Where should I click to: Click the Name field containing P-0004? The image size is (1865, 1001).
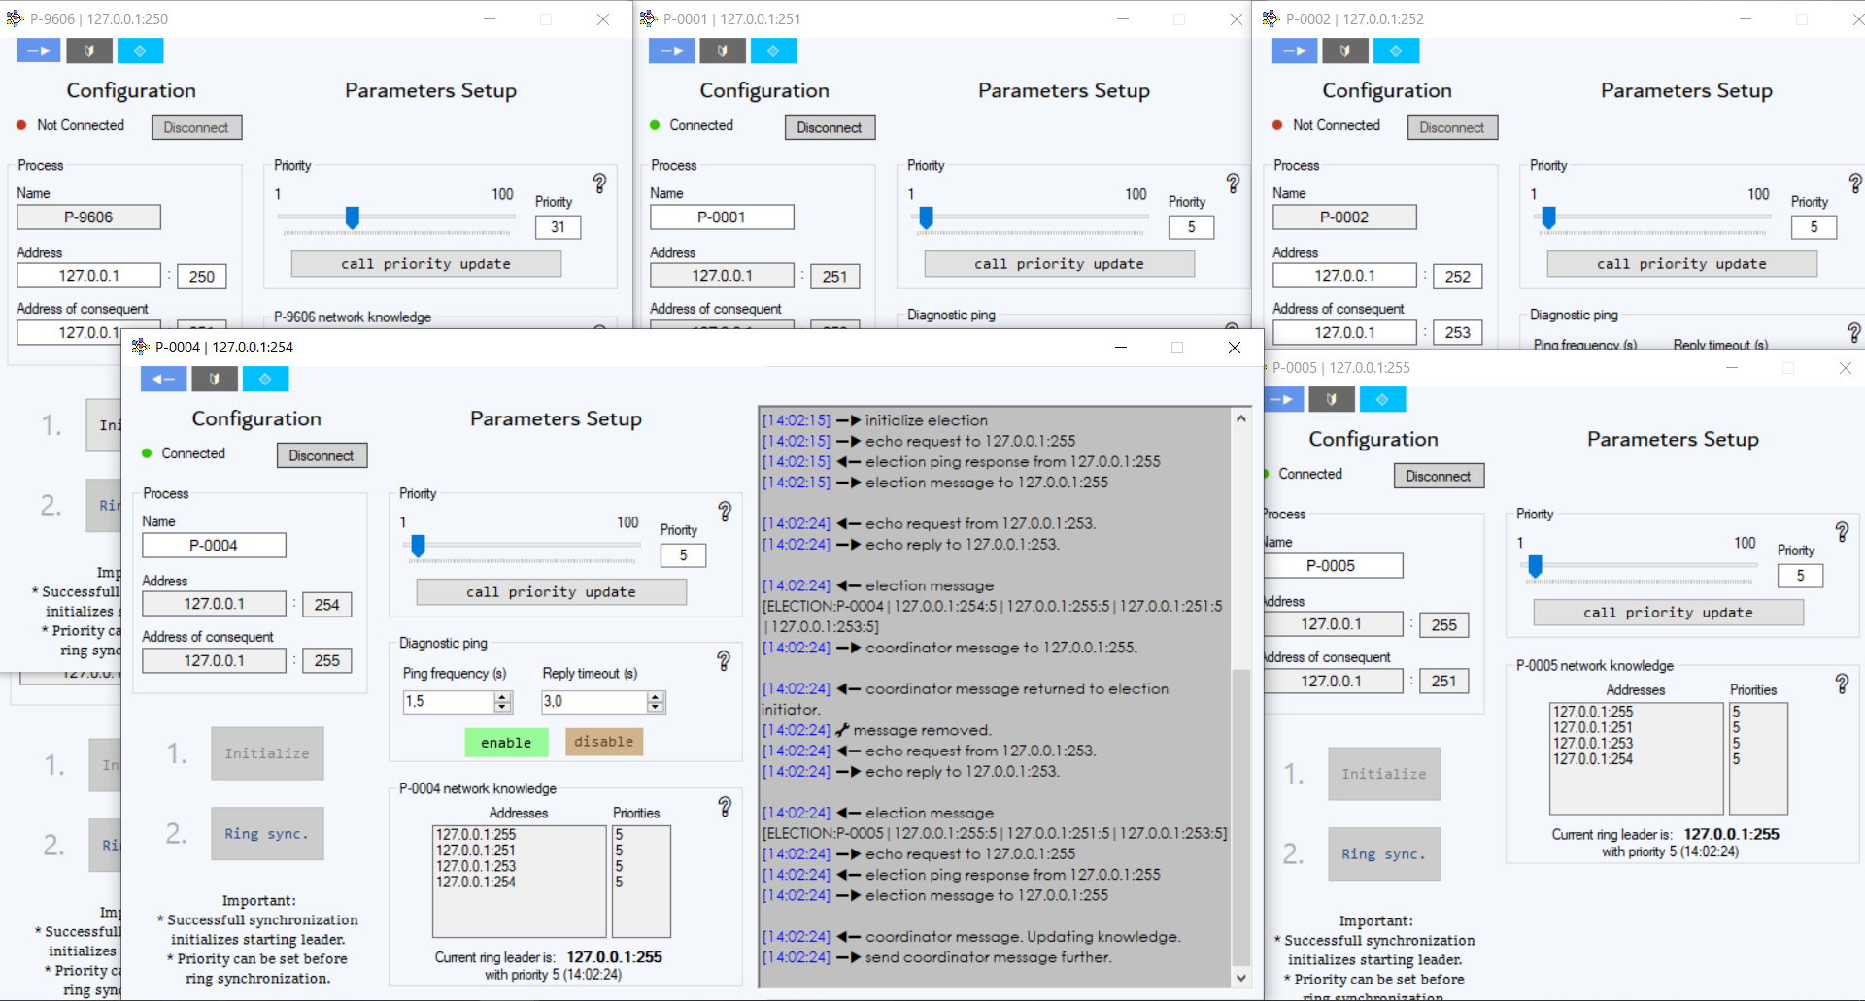point(214,546)
